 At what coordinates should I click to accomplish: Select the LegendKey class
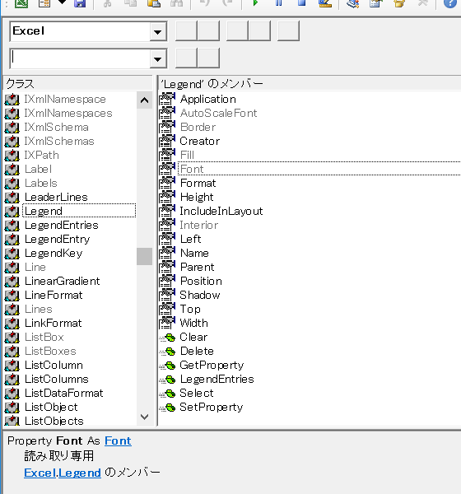pyautogui.click(x=54, y=253)
